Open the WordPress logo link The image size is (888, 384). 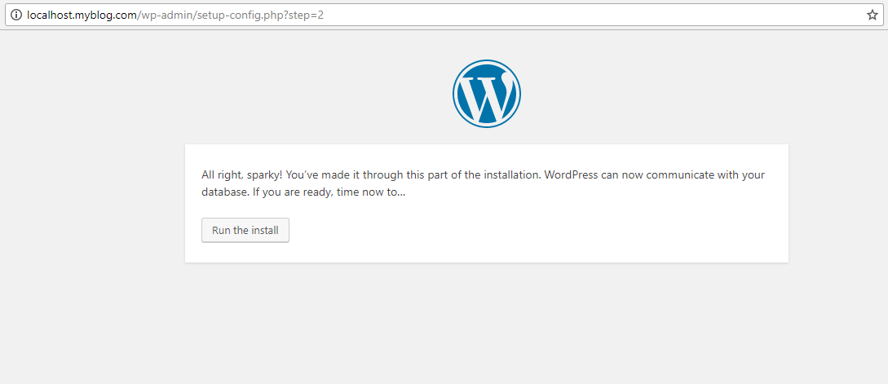click(x=487, y=94)
